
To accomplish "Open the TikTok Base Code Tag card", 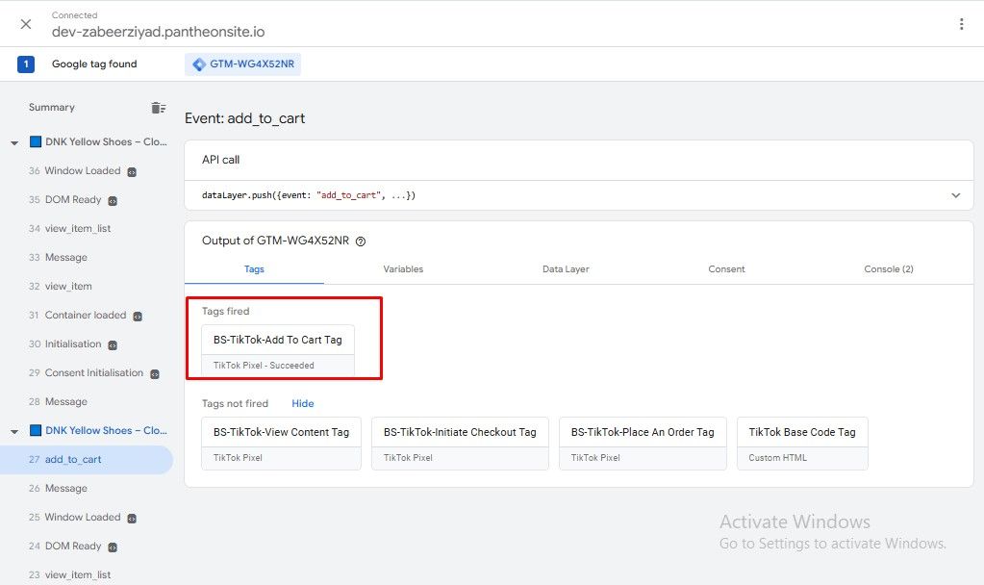I will [x=802, y=444].
